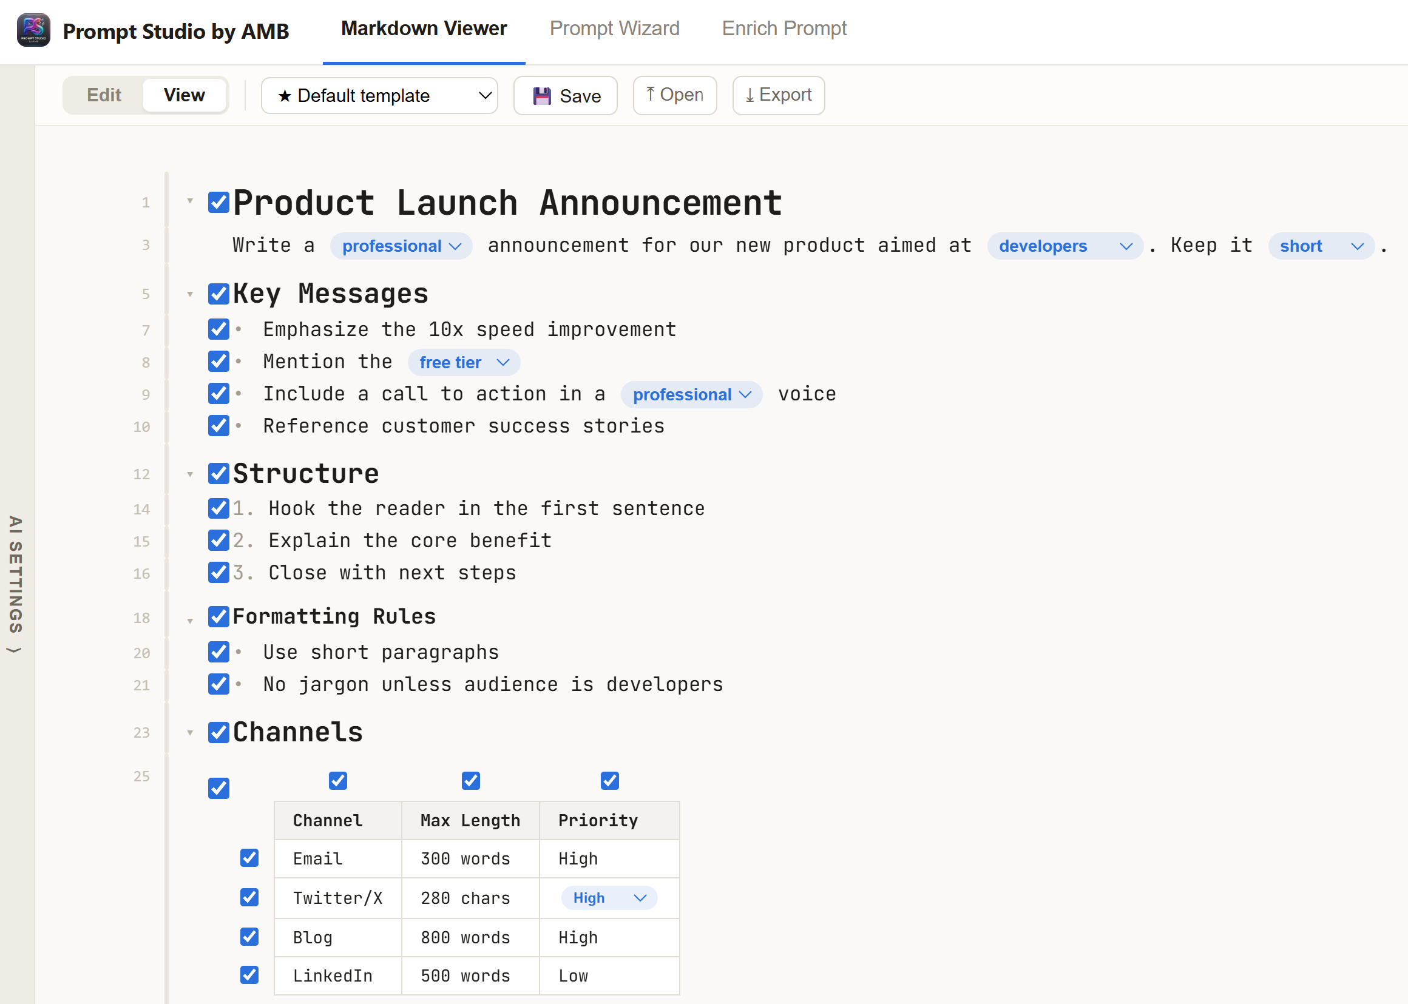Collapse the Channels section
The width and height of the screenshot is (1408, 1004).
(x=190, y=733)
